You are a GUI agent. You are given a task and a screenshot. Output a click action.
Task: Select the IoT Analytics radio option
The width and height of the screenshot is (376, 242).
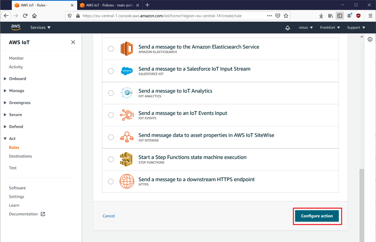point(111,93)
